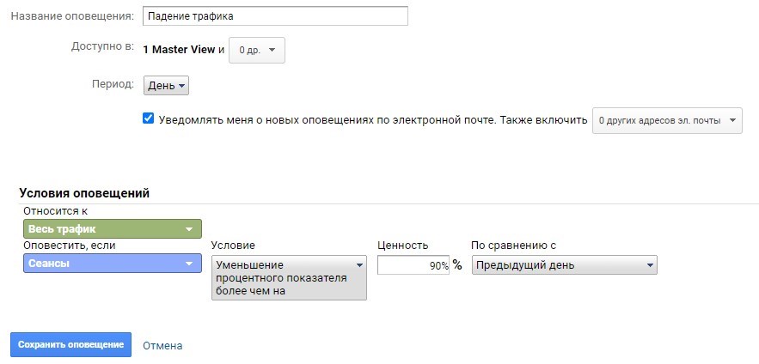The width and height of the screenshot is (759, 364).
Task: Click the 'Оповестить, если' label
Action: [70, 246]
